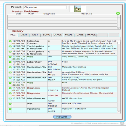Click the 'Laboratory' entry type label
Viewport: 126px width, 126px height.
coord(34,62)
